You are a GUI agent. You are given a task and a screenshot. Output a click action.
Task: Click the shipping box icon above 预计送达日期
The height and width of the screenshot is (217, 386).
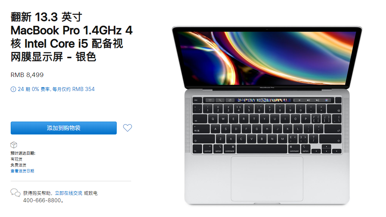tap(14, 145)
